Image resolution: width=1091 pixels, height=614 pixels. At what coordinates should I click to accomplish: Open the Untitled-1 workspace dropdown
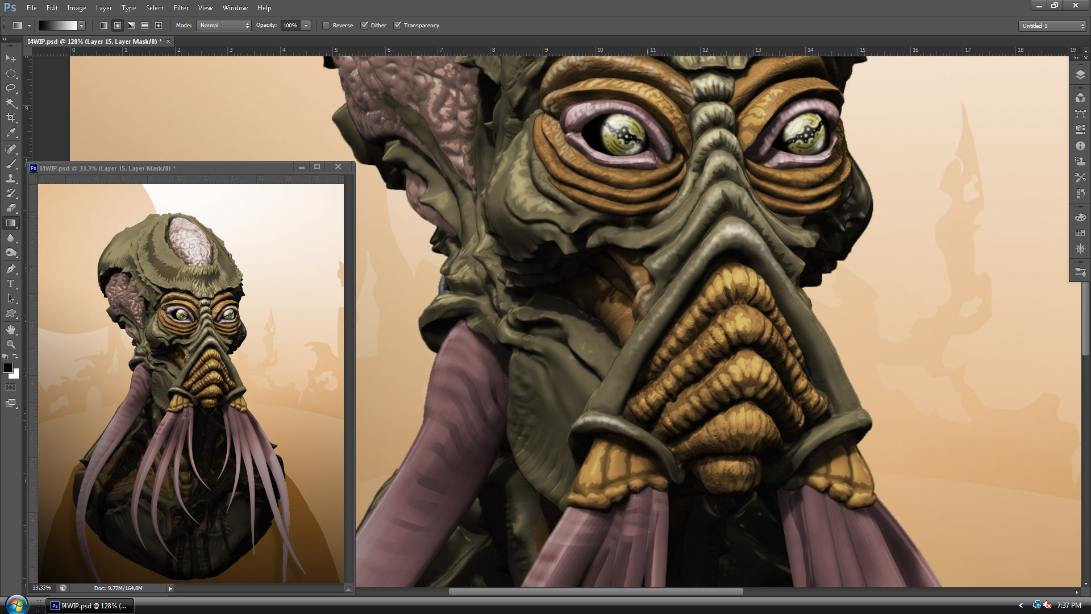(1052, 26)
